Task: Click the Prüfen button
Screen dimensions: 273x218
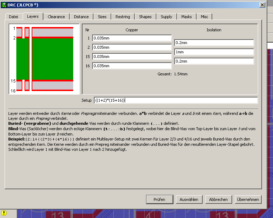Action: point(160,200)
